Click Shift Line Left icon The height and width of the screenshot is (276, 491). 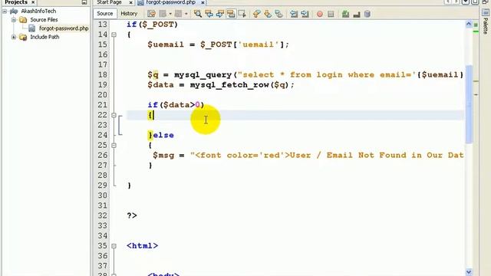click(294, 14)
